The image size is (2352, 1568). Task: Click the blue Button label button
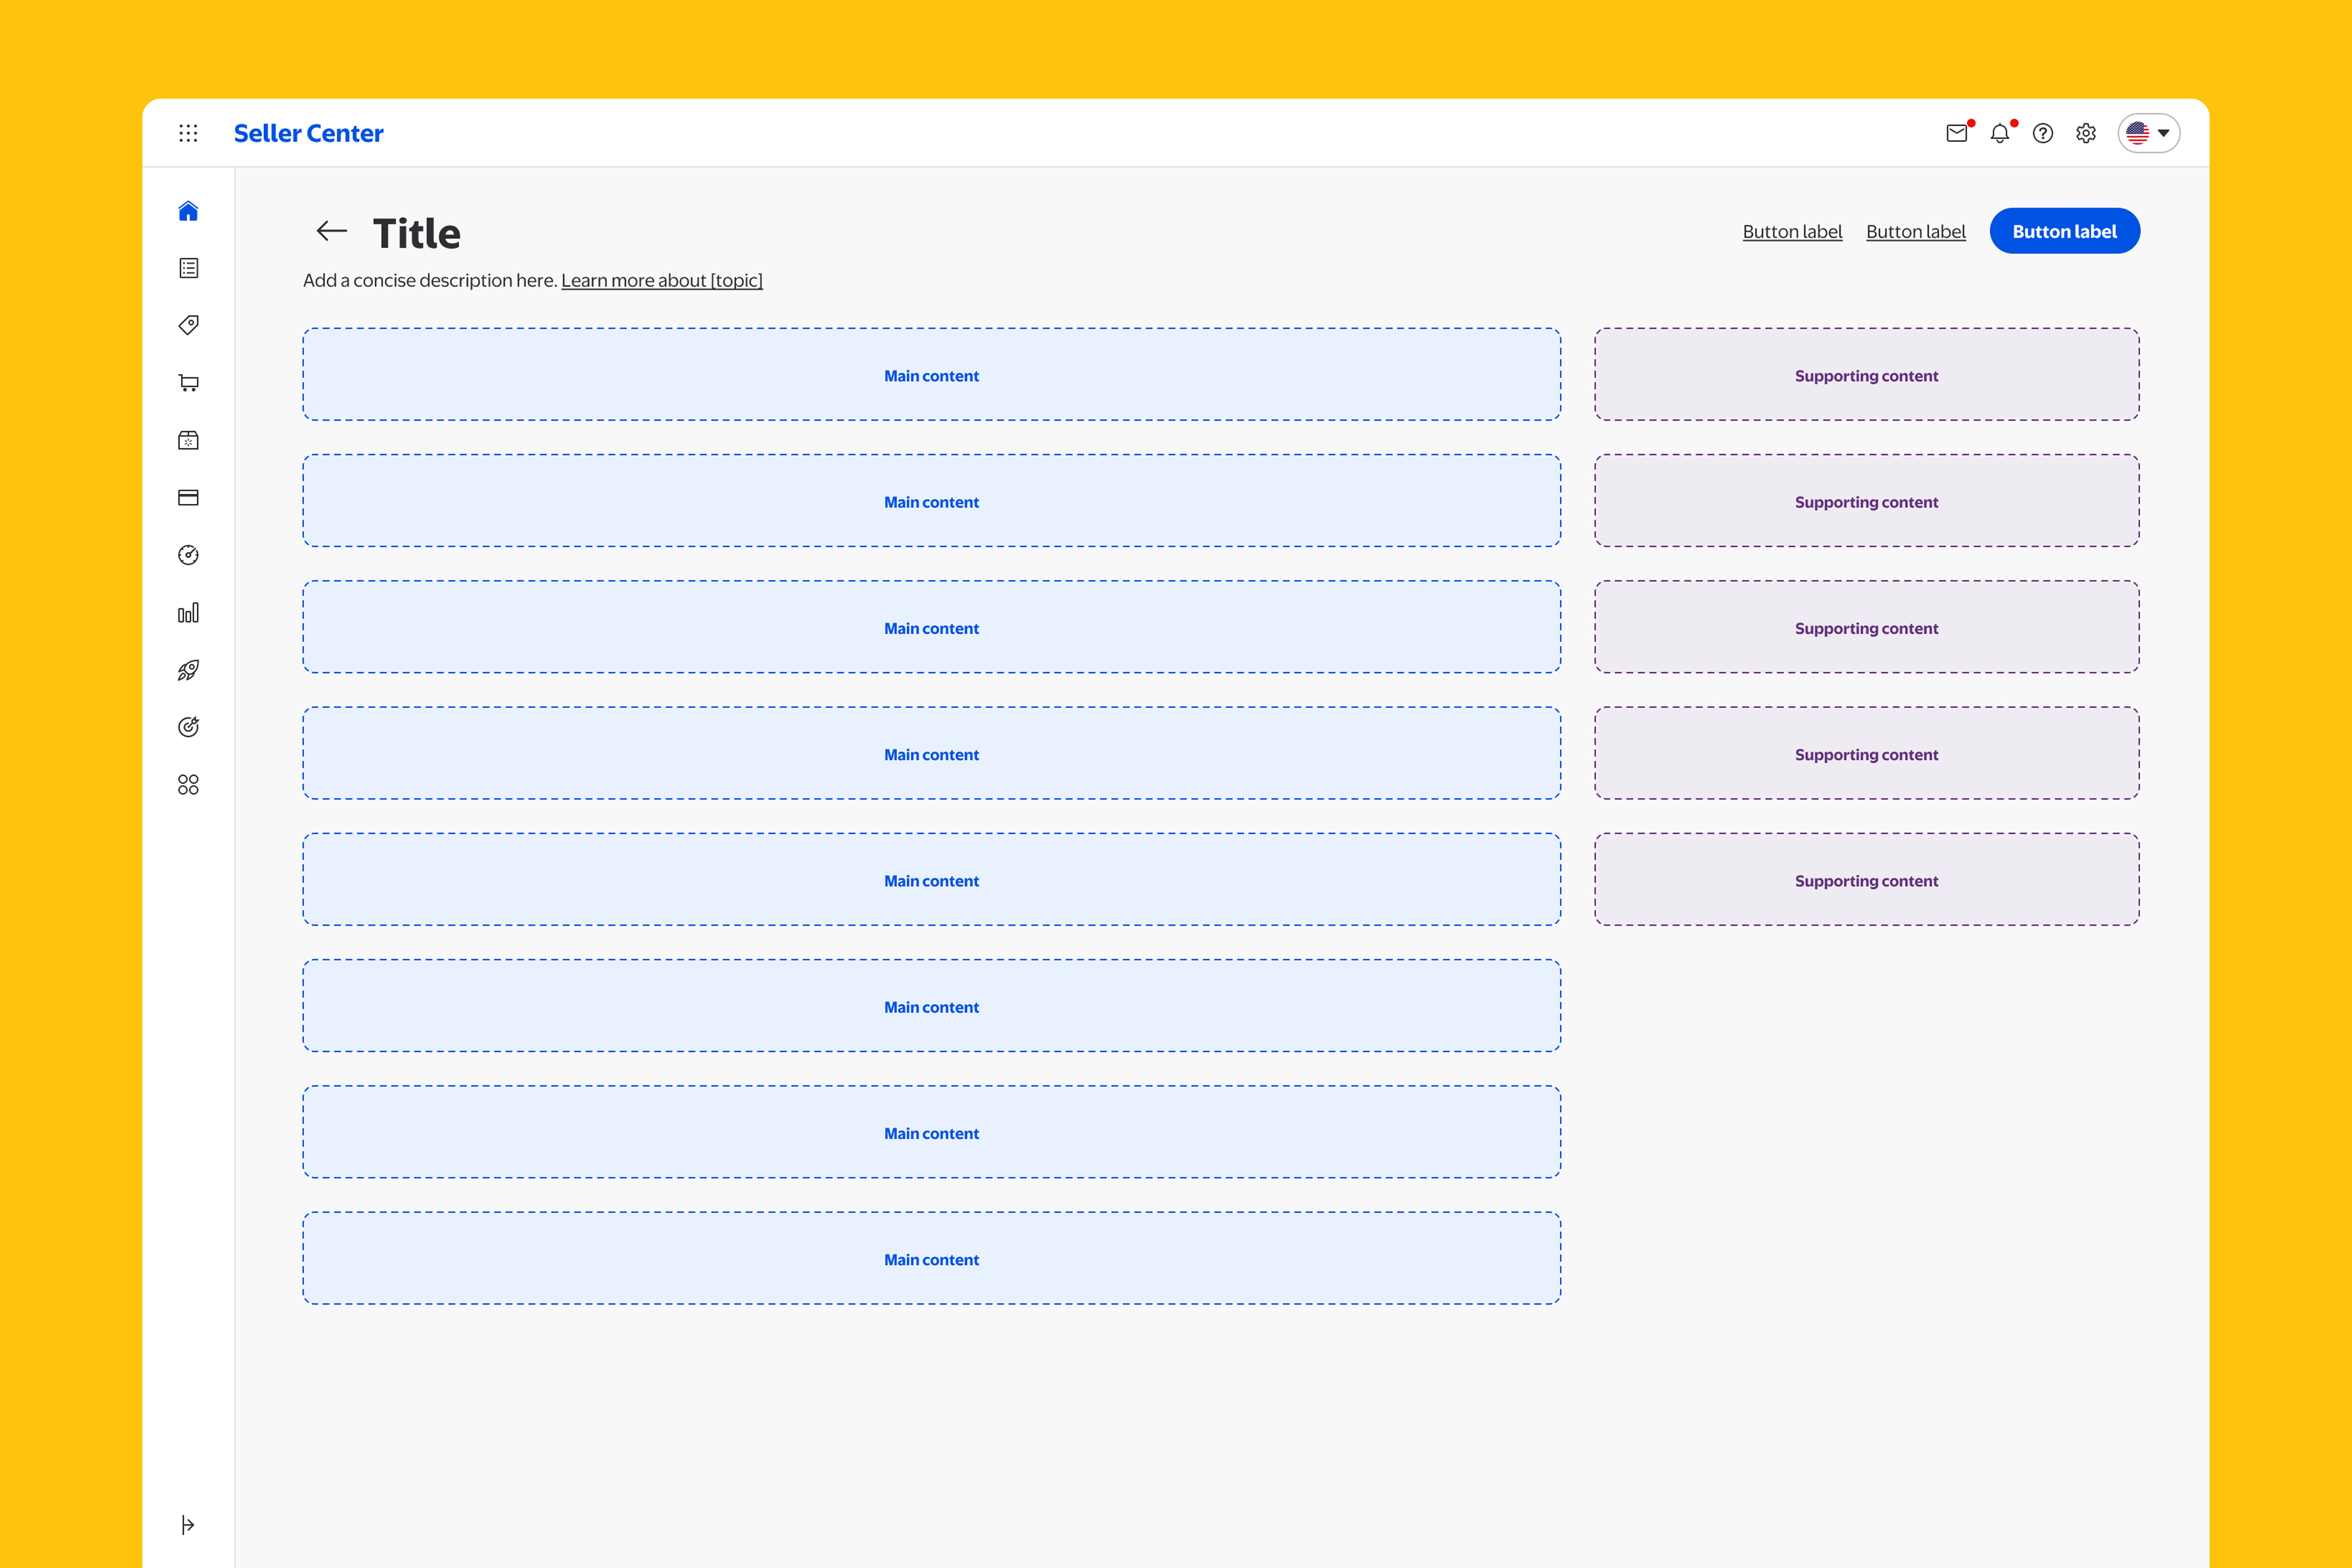(2064, 232)
